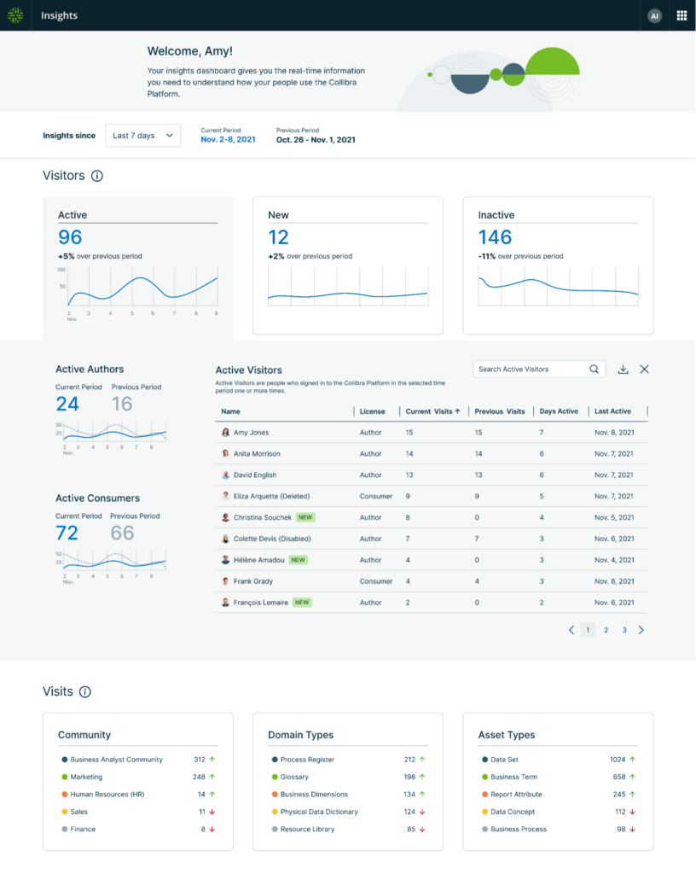
Task: Close the Active Visitors table
Action: point(646,369)
